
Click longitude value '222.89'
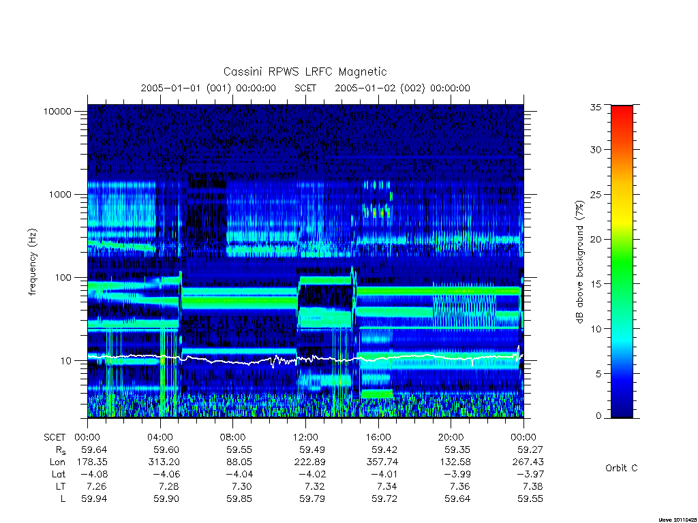[x=309, y=462]
